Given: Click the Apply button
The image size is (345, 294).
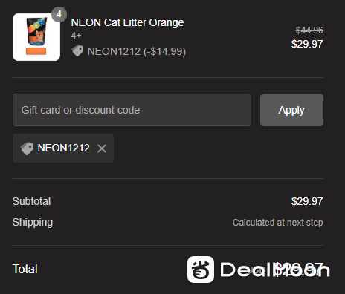Looking at the screenshot, I should pyautogui.click(x=291, y=110).
